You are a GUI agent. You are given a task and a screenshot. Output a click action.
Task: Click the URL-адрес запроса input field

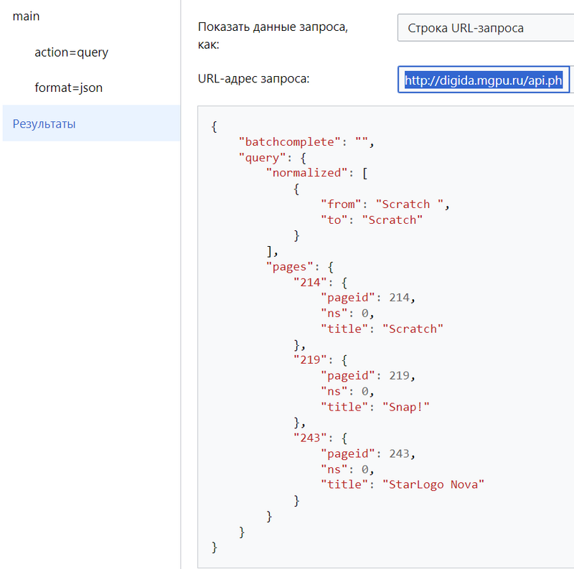[x=484, y=80]
